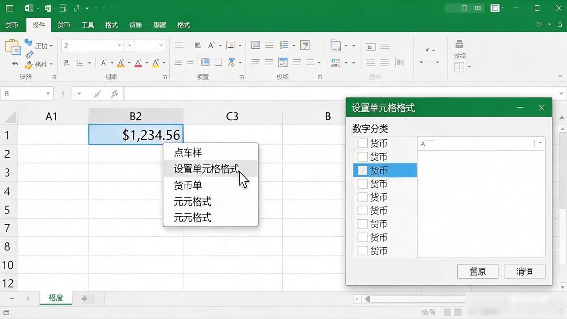Image resolution: width=567 pixels, height=319 pixels.
Task: Click the underline U-shaped icon in the font group
Action: pyautogui.click(x=80, y=63)
